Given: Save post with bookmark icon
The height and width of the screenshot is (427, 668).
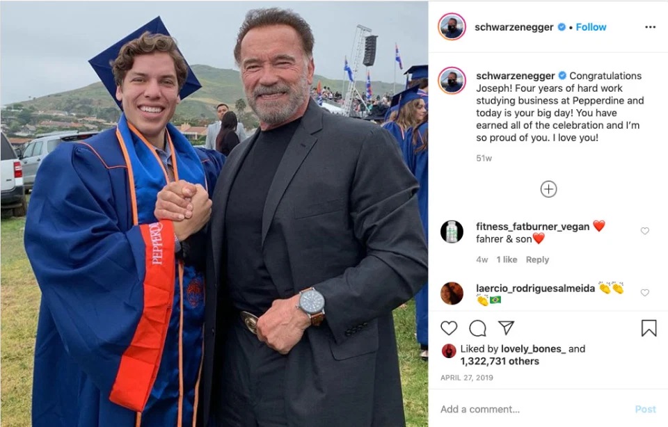Looking at the screenshot, I should (649, 328).
